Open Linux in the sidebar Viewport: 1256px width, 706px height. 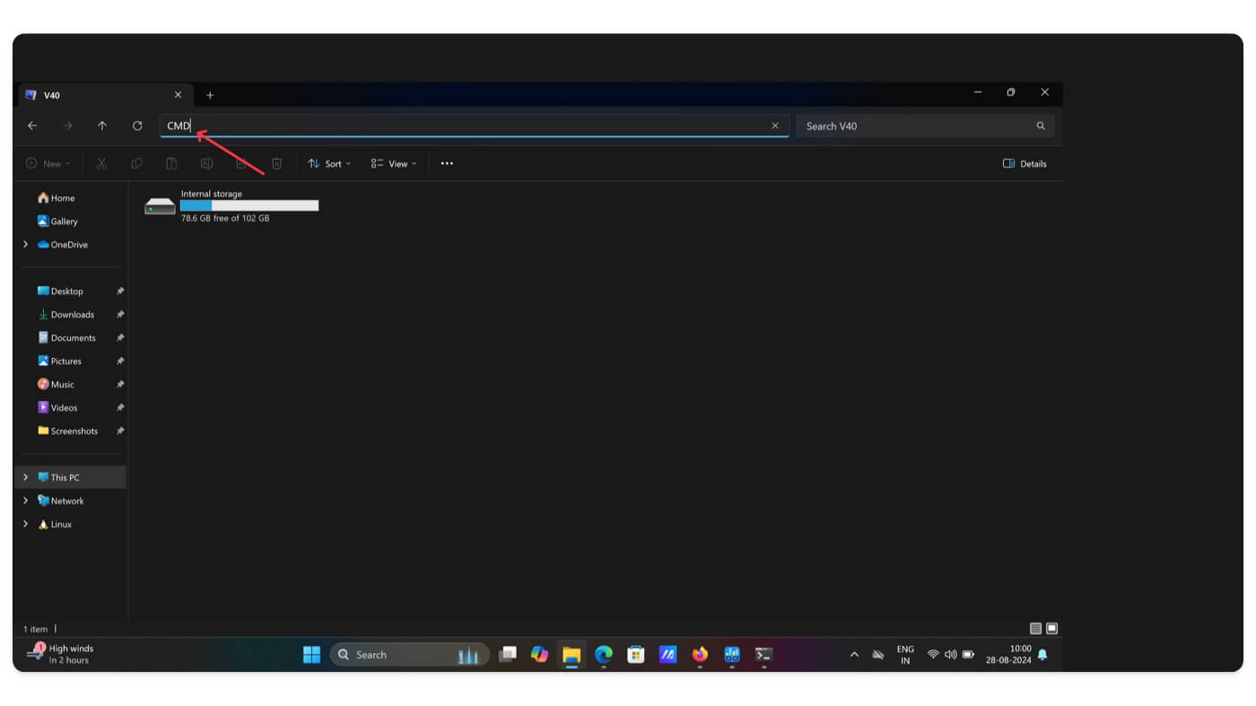click(x=55, y=525)
